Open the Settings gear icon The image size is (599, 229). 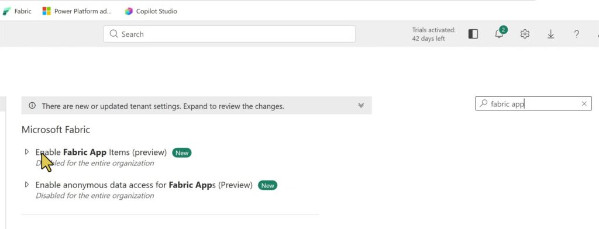525,34
